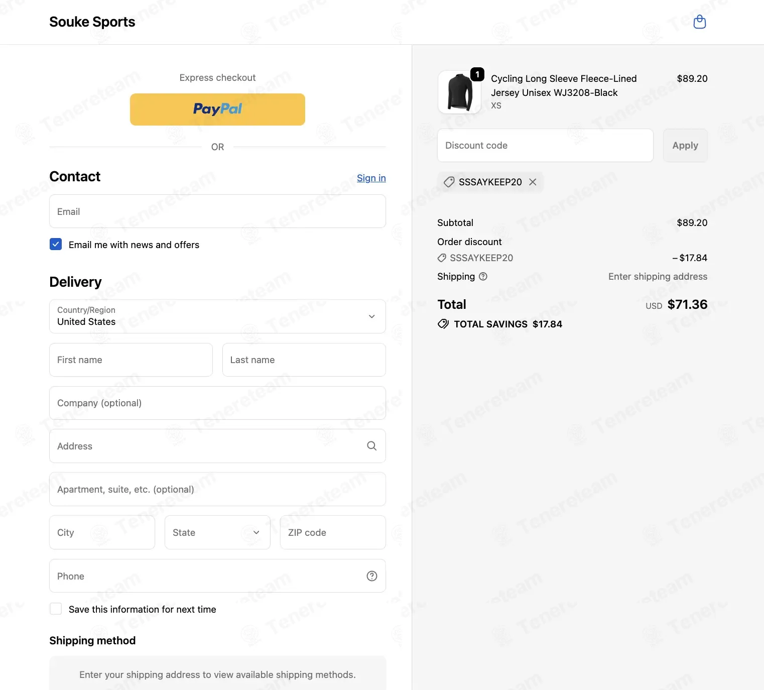Viewport: 764px width, 690px height.
Task: Click the Apply discount button
Action: [685, 146]
